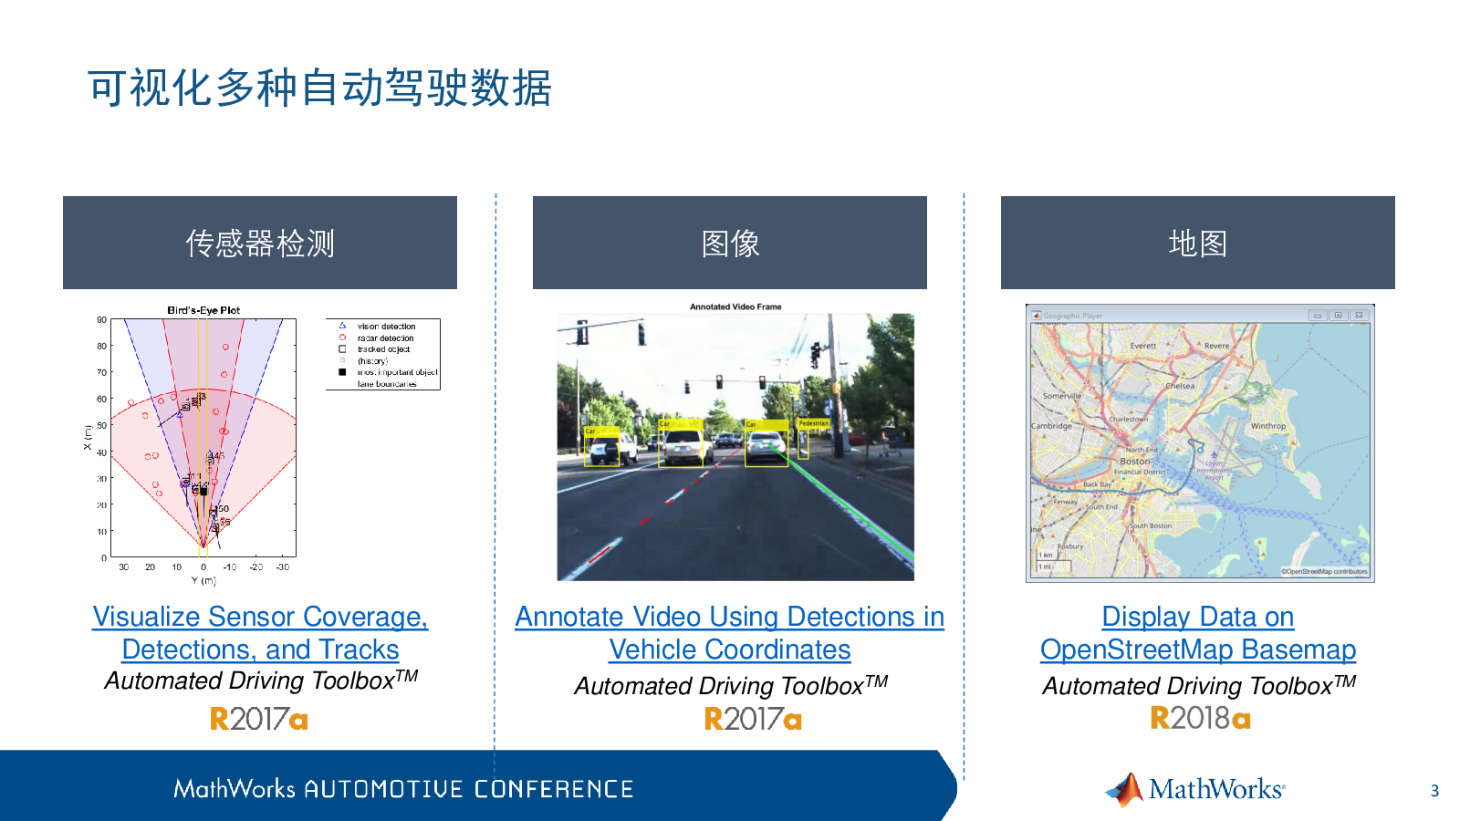Click the Winthrop label on map

pyautogui.click(x=1268, y=426)
